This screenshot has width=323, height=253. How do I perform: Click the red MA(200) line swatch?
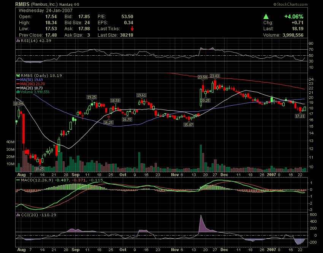pyautogui.click(x=18, y=84)
